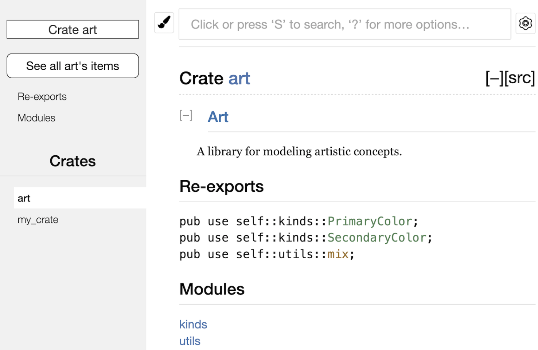Open the PrimaryColor re-export link
Viewport: 538px width, 350px height.
coord(370,221)
